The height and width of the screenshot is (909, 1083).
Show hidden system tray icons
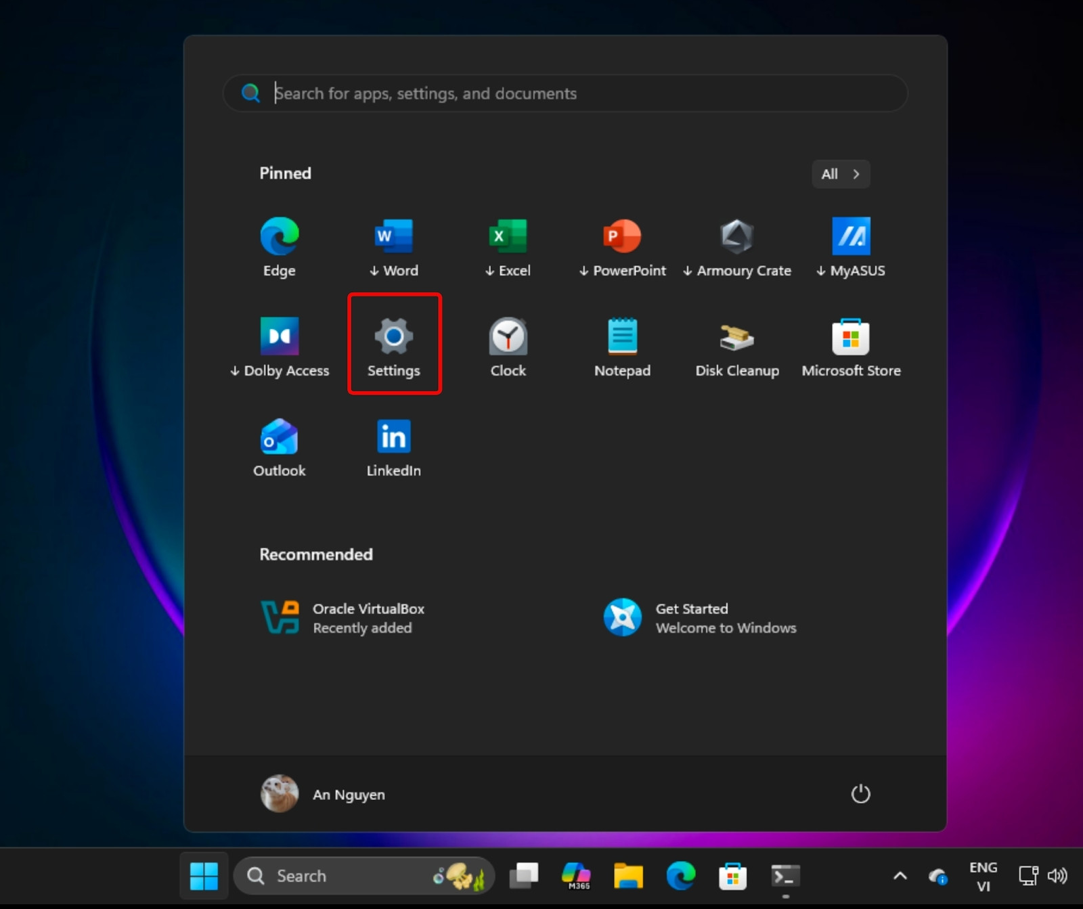click(900, 876)
